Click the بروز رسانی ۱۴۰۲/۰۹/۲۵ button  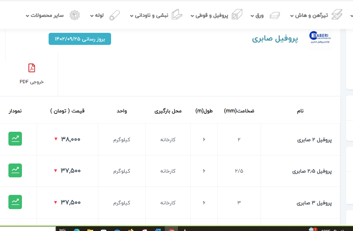point(80,39)
